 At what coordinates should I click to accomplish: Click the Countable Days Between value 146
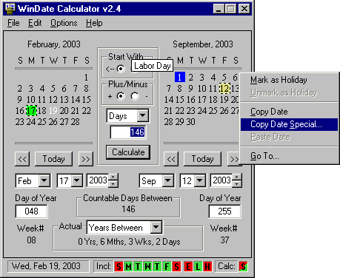(x=128, y=209)
